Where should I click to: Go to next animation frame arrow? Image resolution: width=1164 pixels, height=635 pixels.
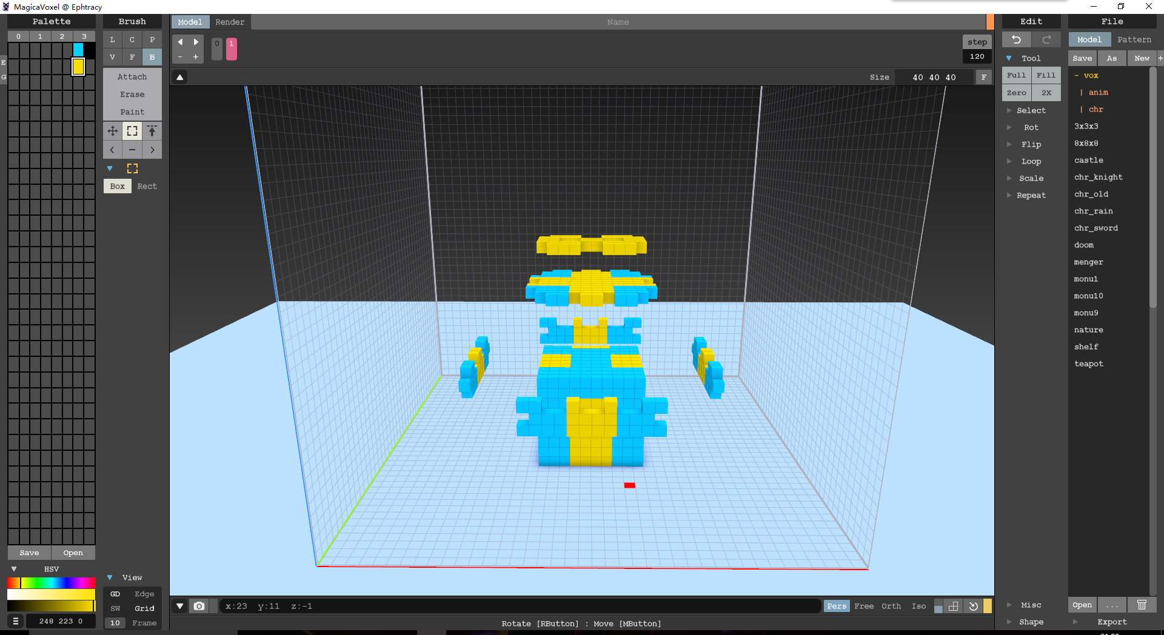[196, 42]
